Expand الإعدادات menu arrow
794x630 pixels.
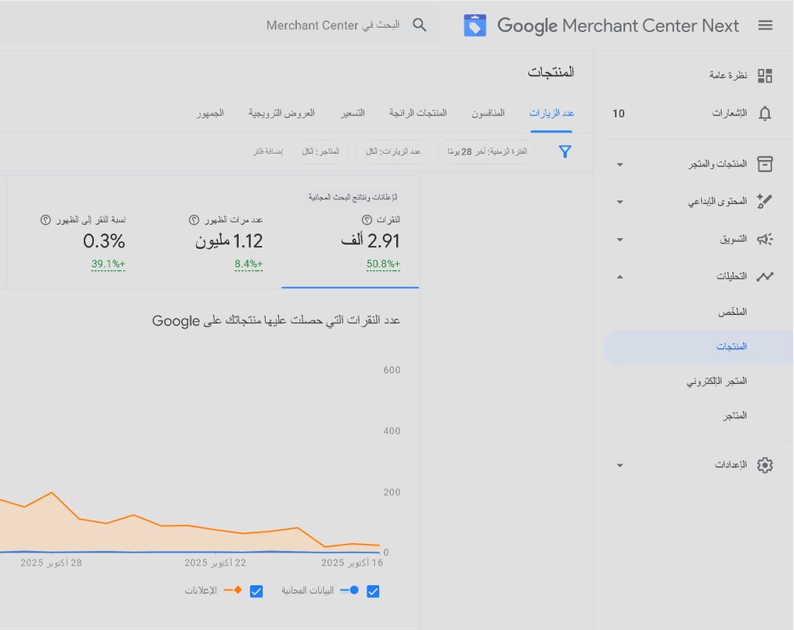(620, 466)
